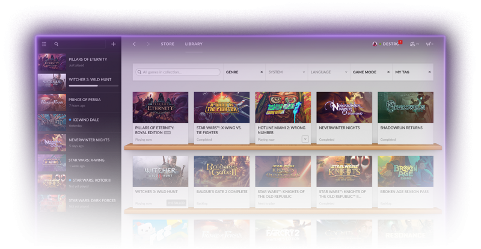Screen dimensions: 481x249
Task: Focus the sidebar search field
Action: tap(79, 45)
